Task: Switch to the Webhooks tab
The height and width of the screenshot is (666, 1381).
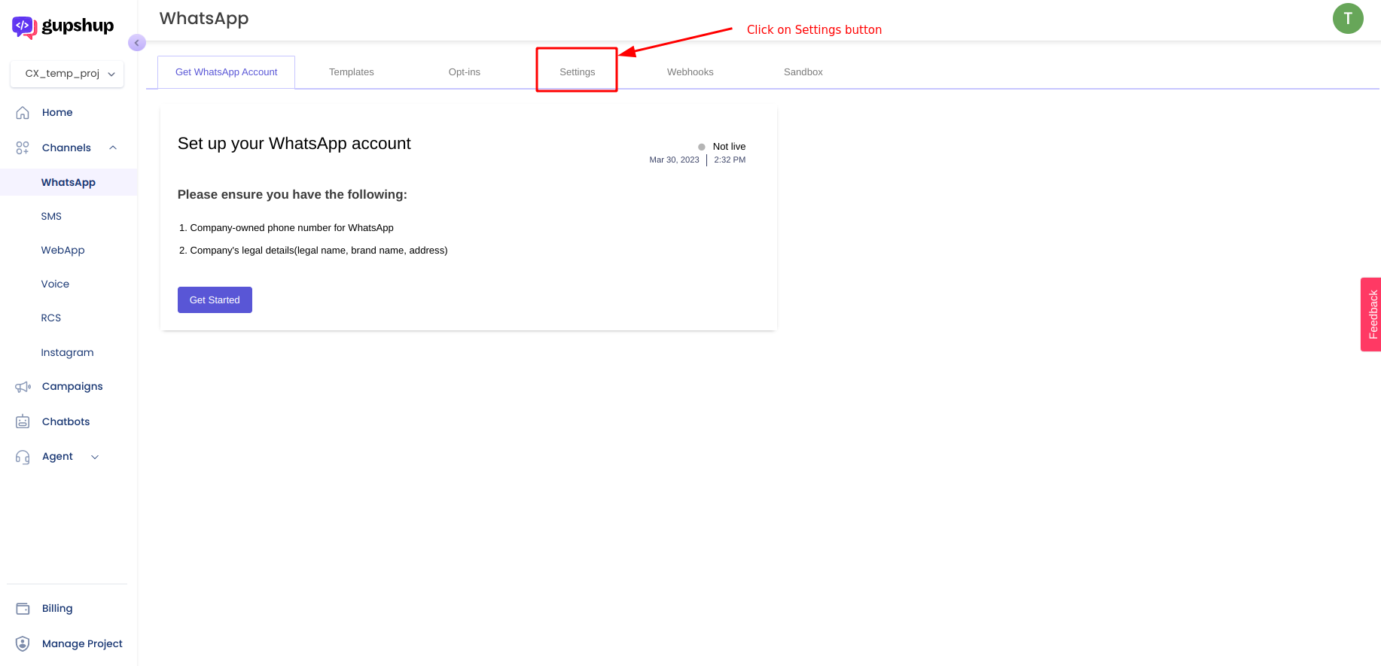Action: coord(690,72)
